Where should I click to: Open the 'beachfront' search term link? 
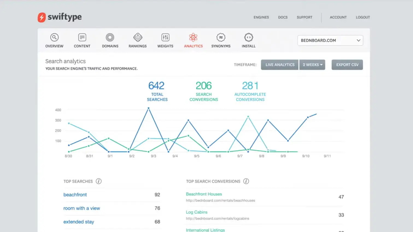click(x=75, y=195)
